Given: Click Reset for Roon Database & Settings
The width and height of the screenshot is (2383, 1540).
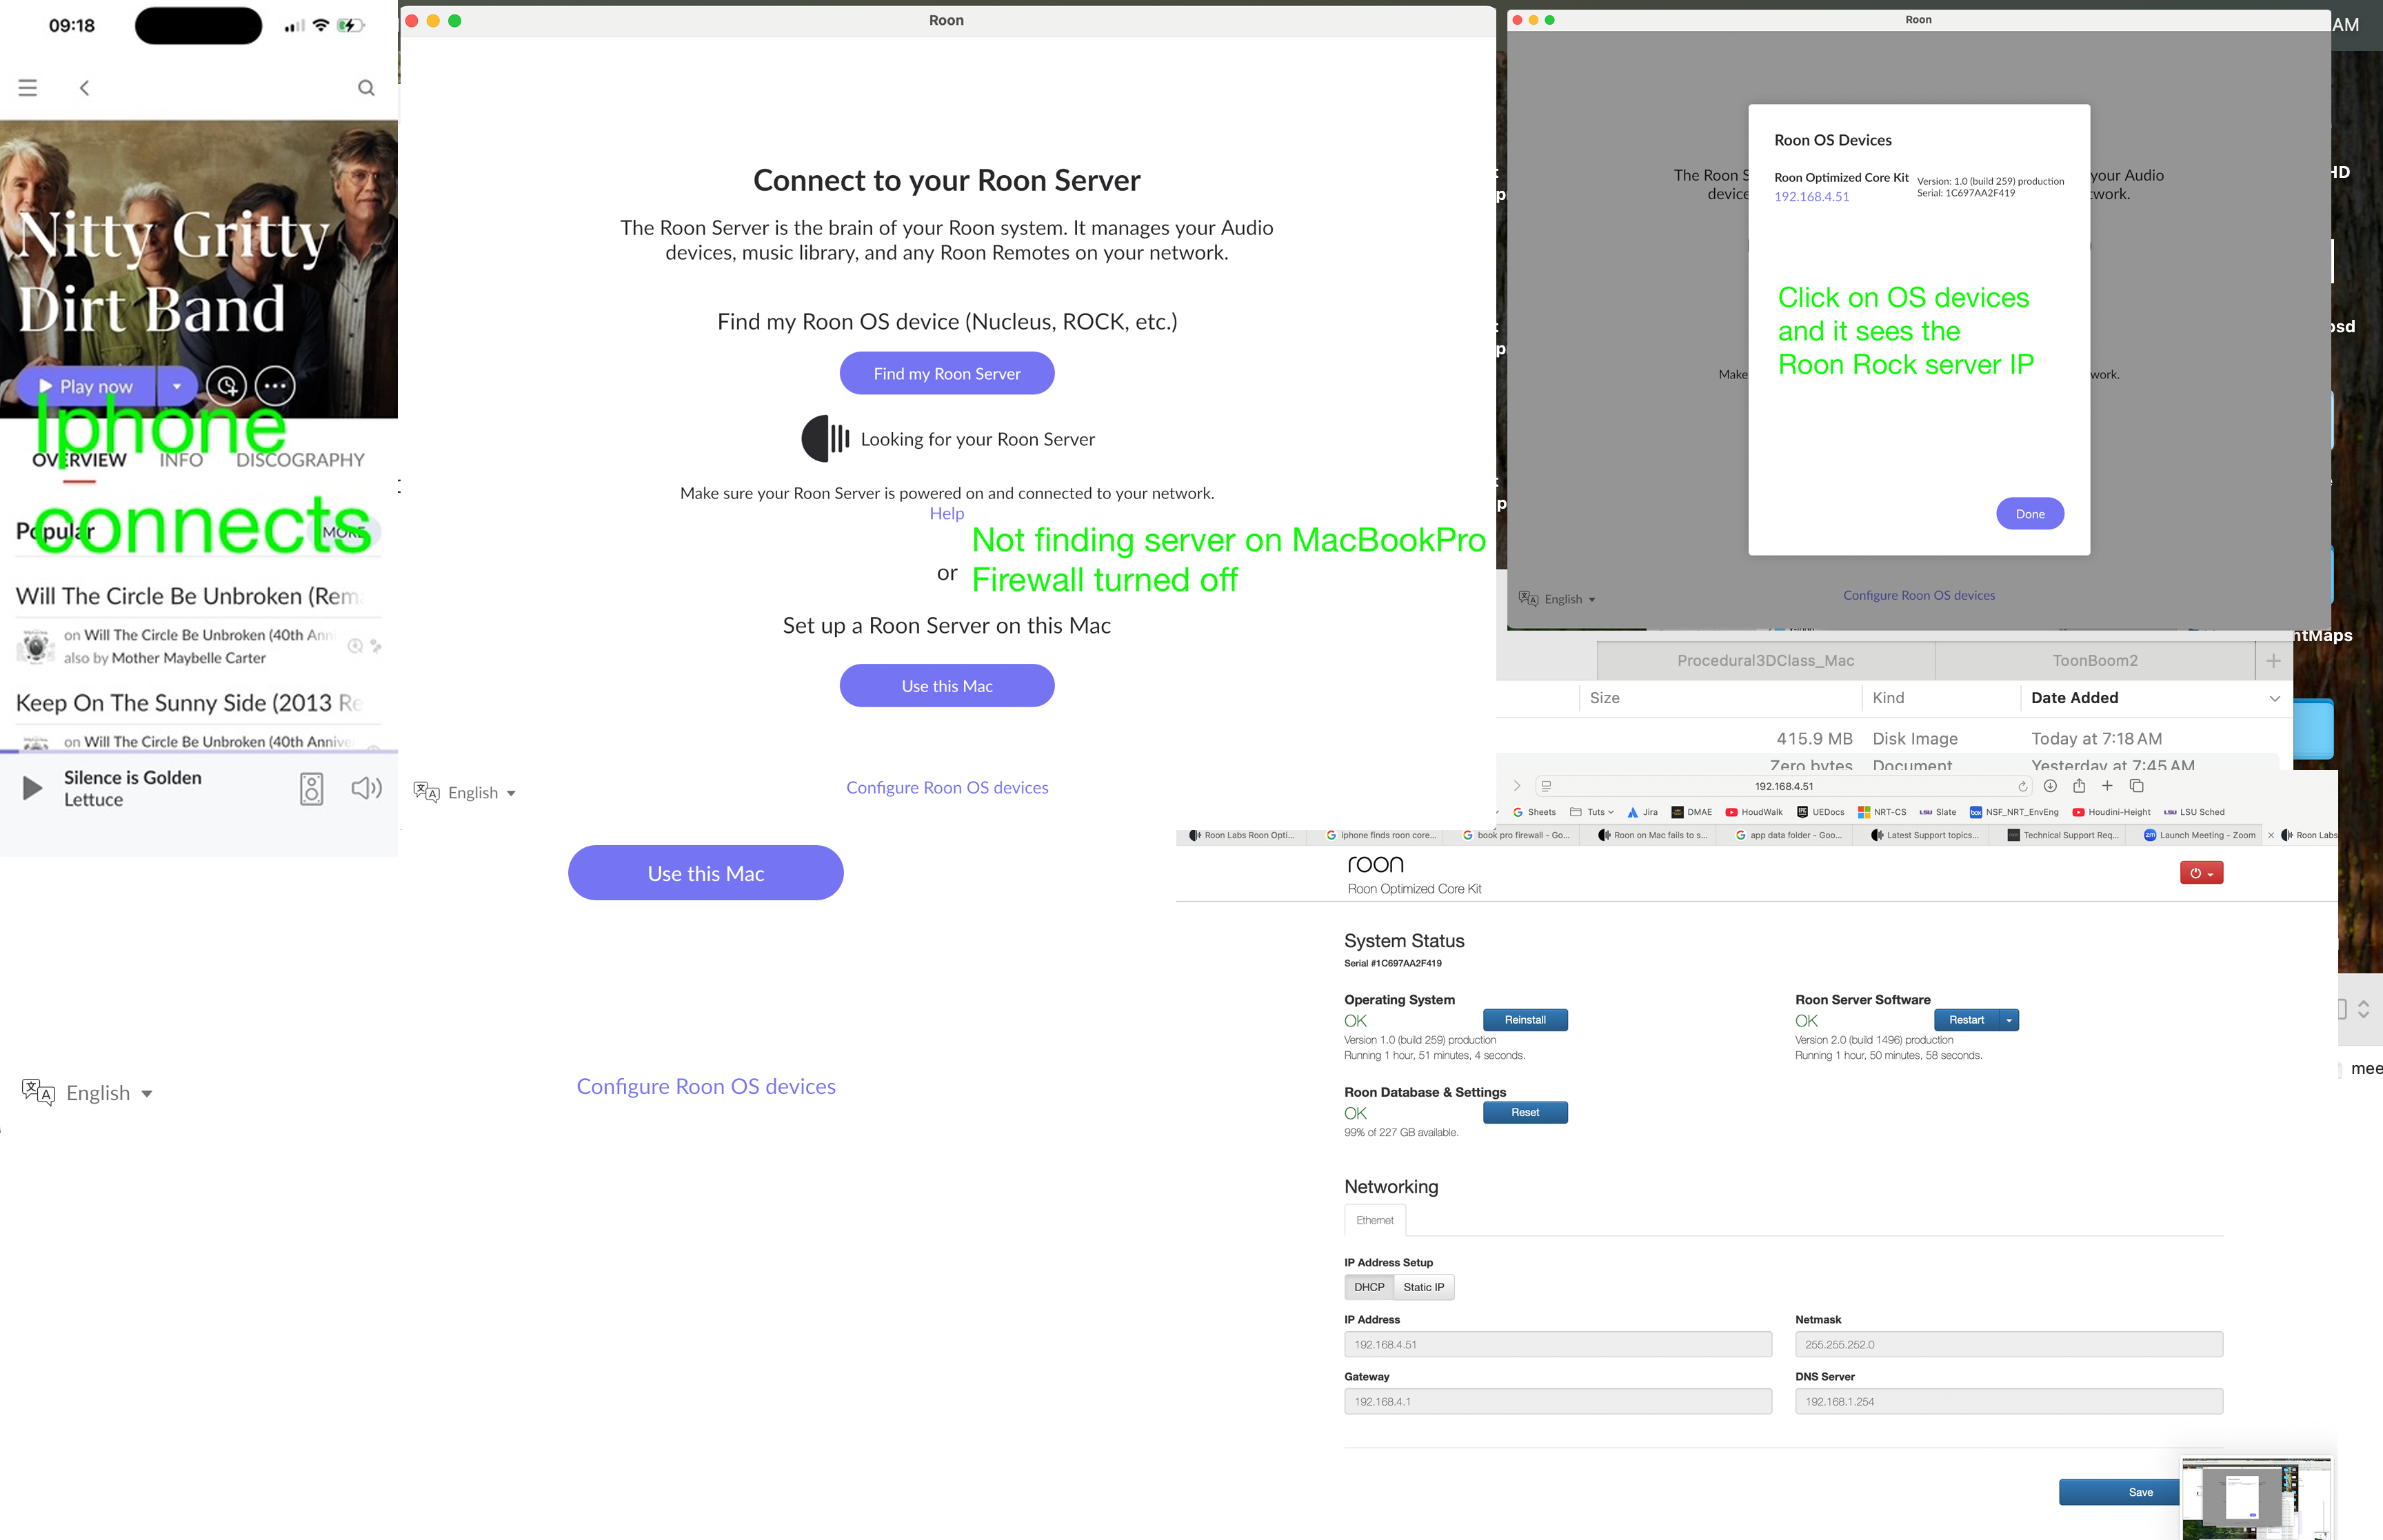Looking at the screenshot, I should click(1525, 1112).
